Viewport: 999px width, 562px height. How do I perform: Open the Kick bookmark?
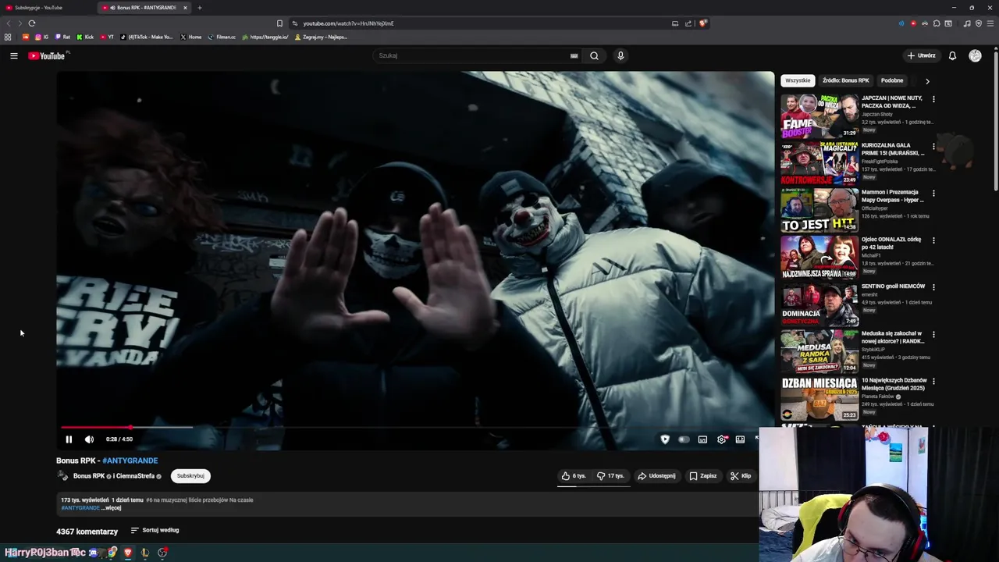[85, 37]
